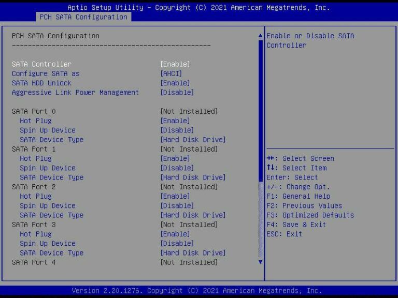Toggle the SATA Controller [Enable] value

175,64
